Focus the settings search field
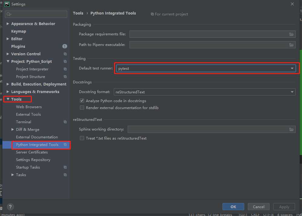302x216 pixels. 36,14
